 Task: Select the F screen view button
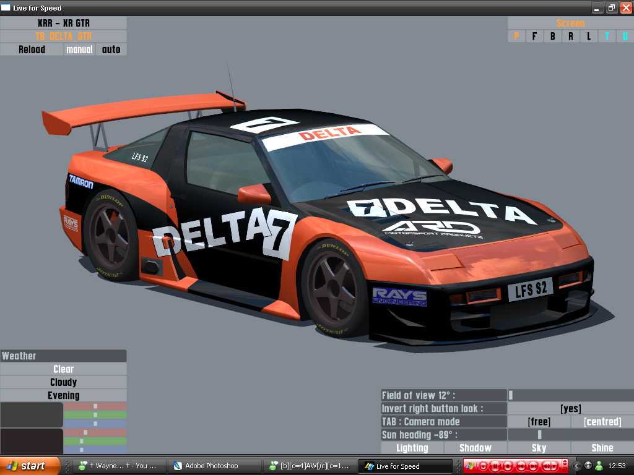534,36
